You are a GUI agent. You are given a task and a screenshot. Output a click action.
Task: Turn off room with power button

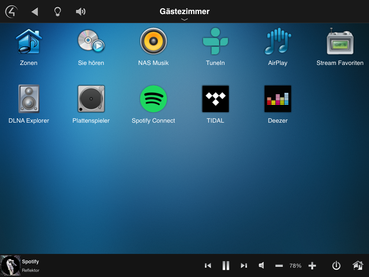click(336, 265)
